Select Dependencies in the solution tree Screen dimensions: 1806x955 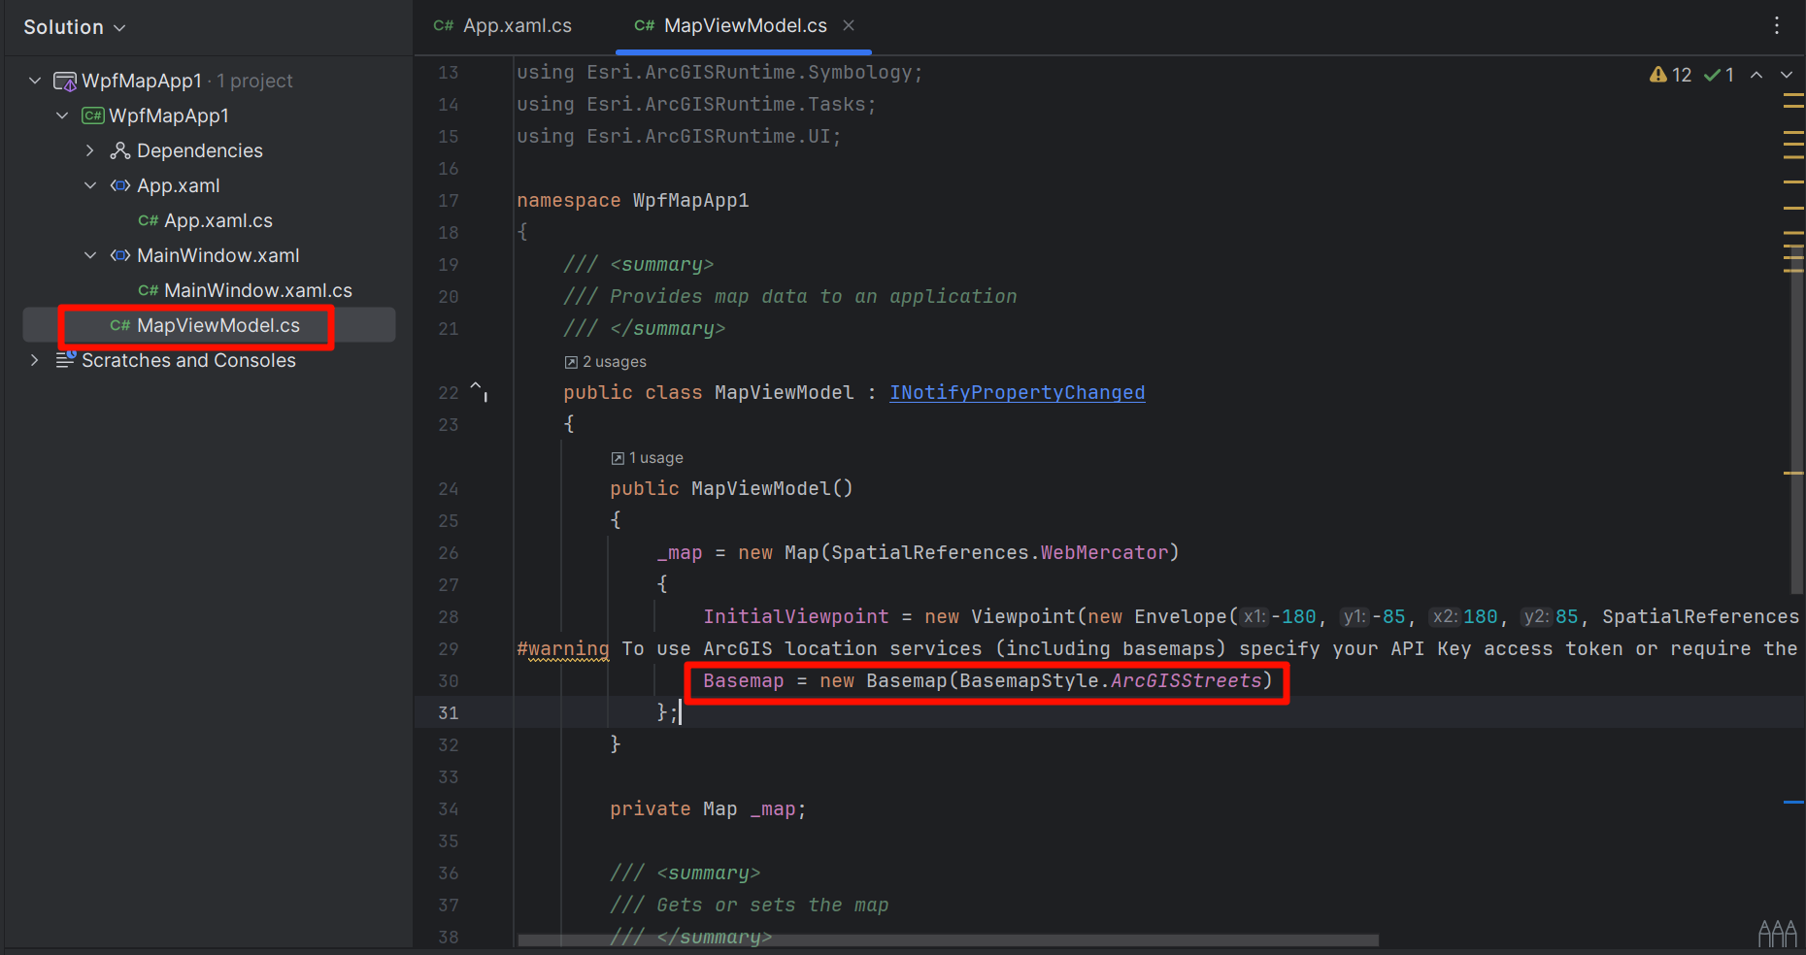coord(200,150)
